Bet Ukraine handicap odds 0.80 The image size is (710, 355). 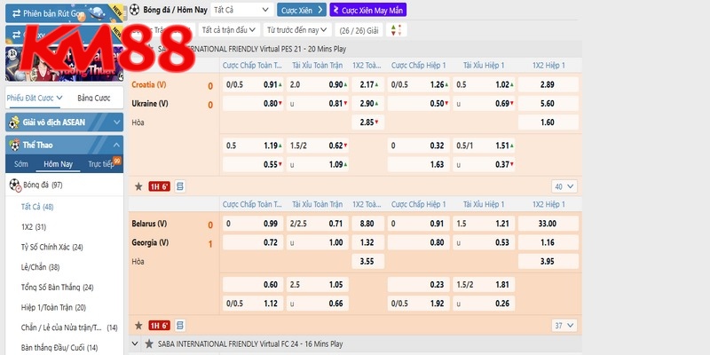coord(253,104)
